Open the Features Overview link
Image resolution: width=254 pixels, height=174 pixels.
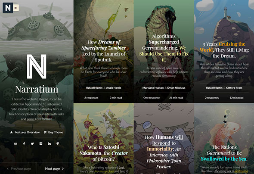point(25,132)
